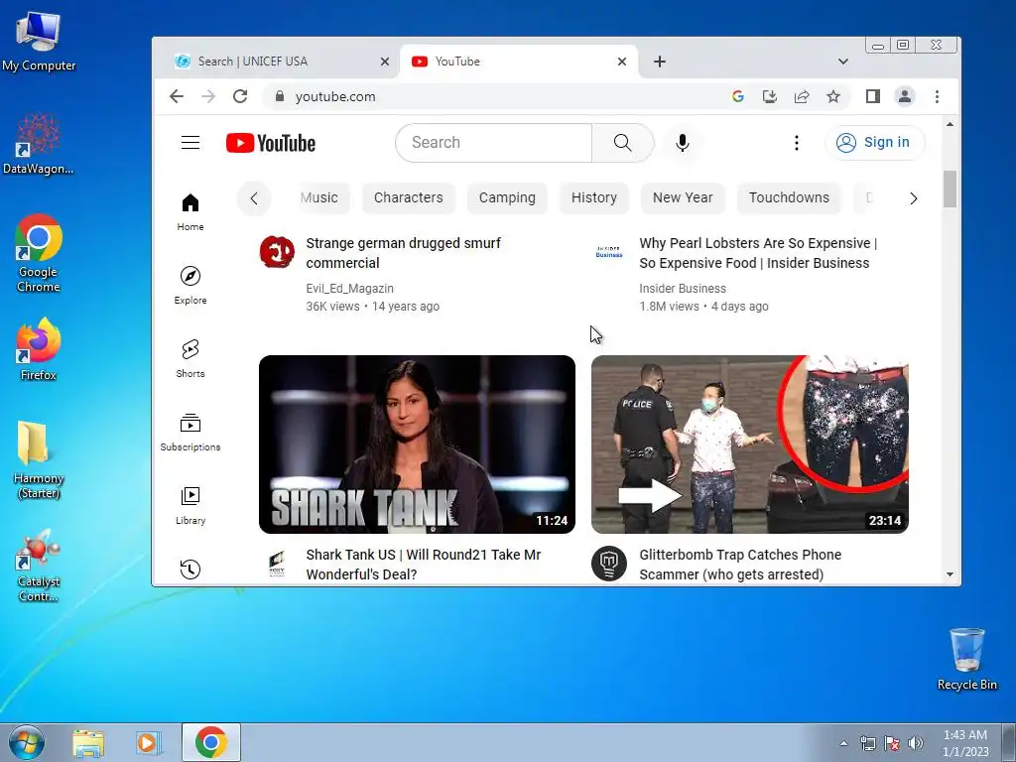Viewport: 1016px width, 762px height.
Task: Click the Glitterbomb police video thumbnail
Action: pos(750,444)
